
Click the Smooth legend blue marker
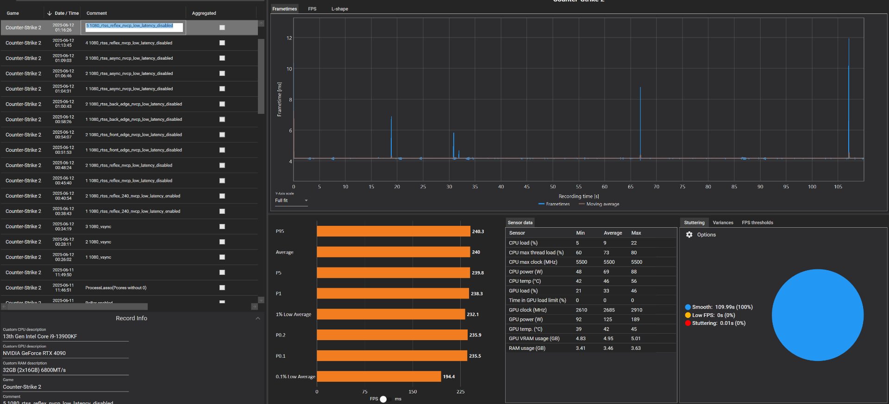tap(688, 307)
